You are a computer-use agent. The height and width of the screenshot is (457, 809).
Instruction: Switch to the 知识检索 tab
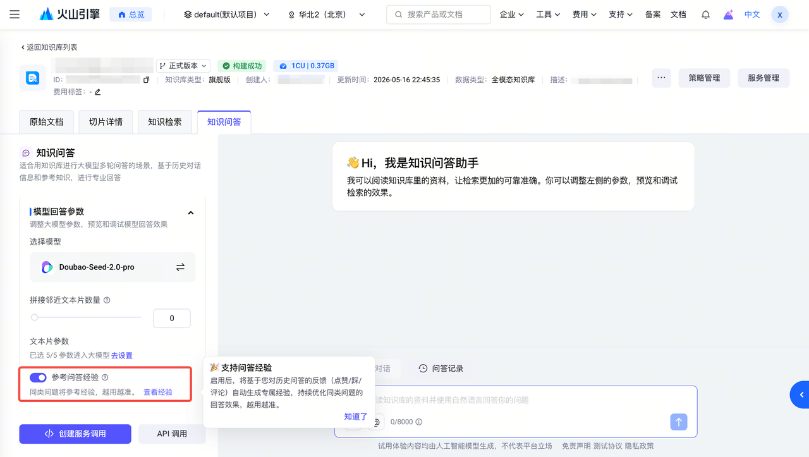click(165, 122)
